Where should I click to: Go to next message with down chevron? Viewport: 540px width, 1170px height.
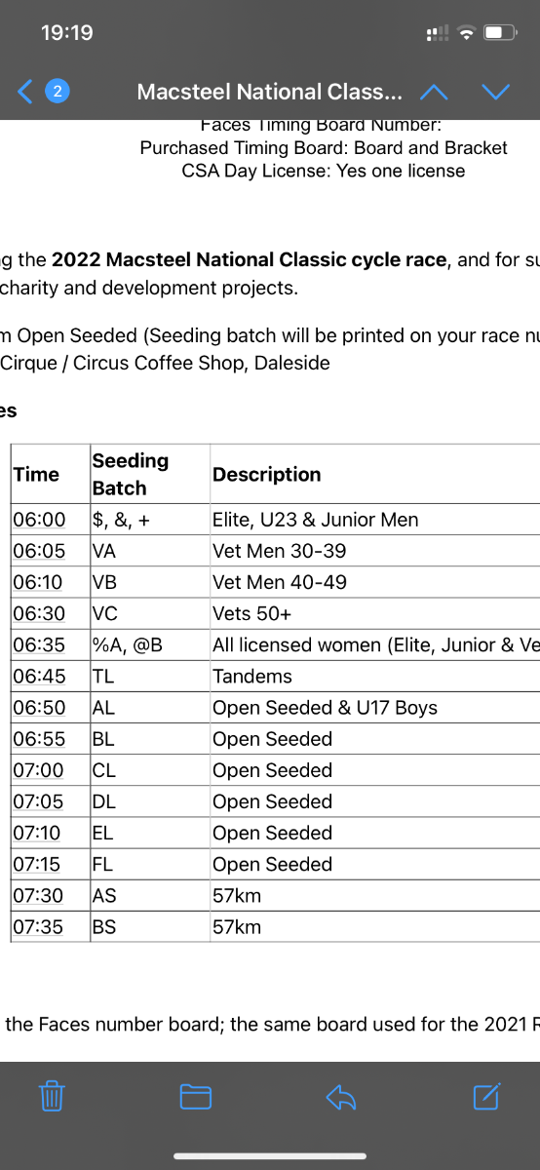[x=496, y=92]
